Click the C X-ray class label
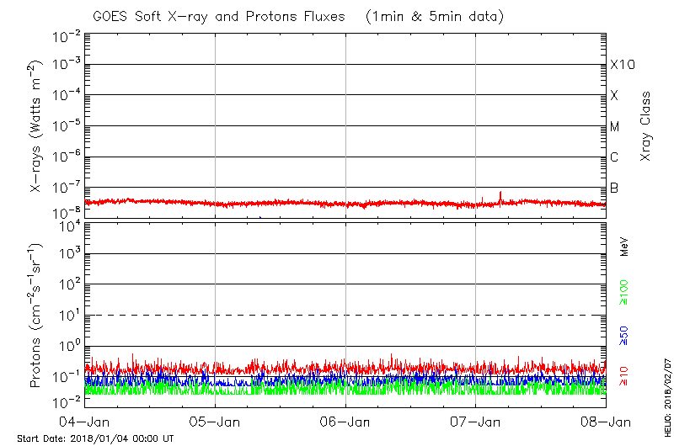 (615, 157)
